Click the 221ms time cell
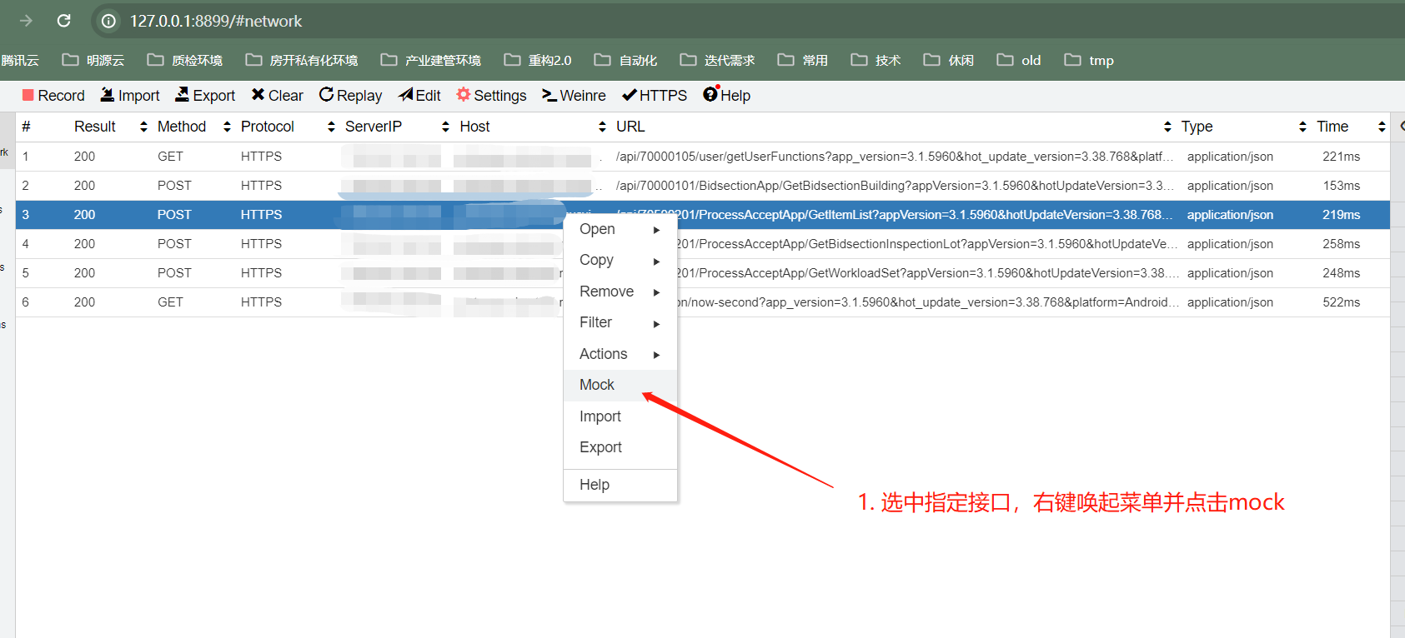Screen dimensions: 1405x638 pyautogui.click(x=1341, y=157)
